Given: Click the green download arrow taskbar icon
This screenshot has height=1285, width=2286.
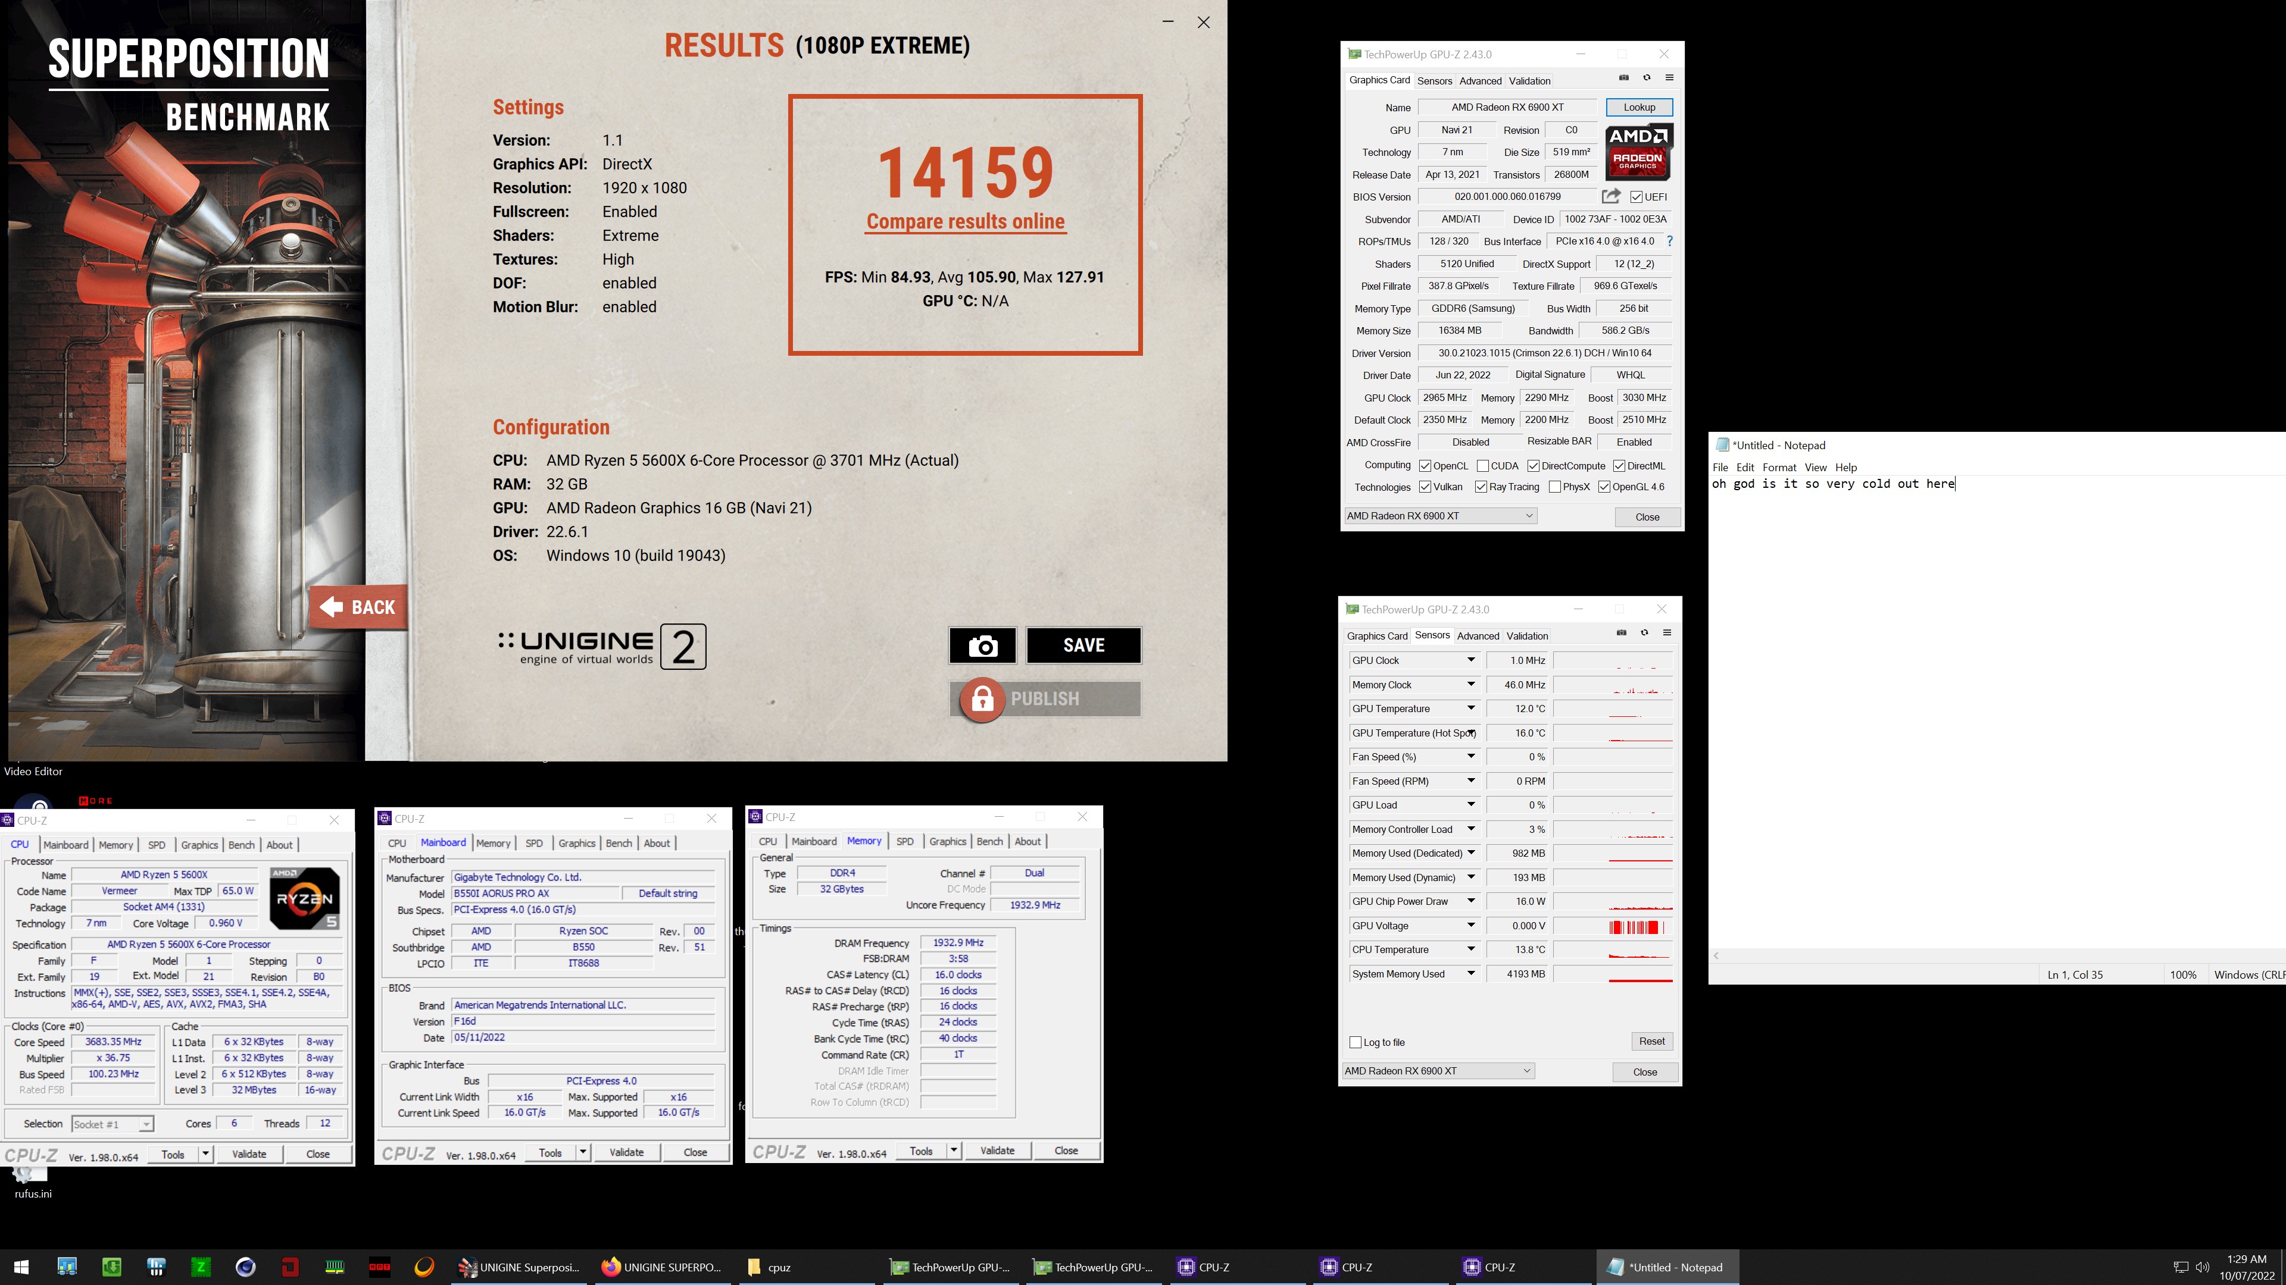Looking at the screenshot, I should (x=112, y=1267).
